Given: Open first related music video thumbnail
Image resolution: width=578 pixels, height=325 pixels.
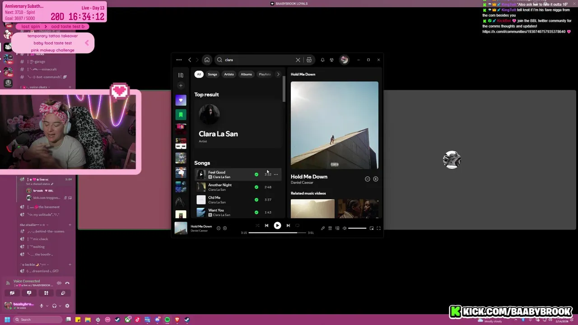Looking at the screenshot, I should pyautogui.click(x=312, y=209).
